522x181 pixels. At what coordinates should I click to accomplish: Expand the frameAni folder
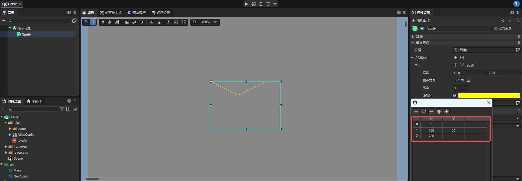pos(6,147)
